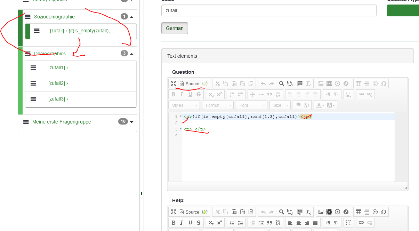
Task: Click the link icon in Help editor
Action: (361, 223)
